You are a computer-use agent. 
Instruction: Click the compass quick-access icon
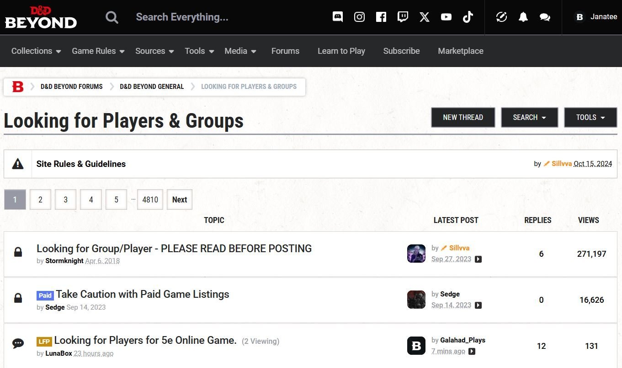pos(501,17)
